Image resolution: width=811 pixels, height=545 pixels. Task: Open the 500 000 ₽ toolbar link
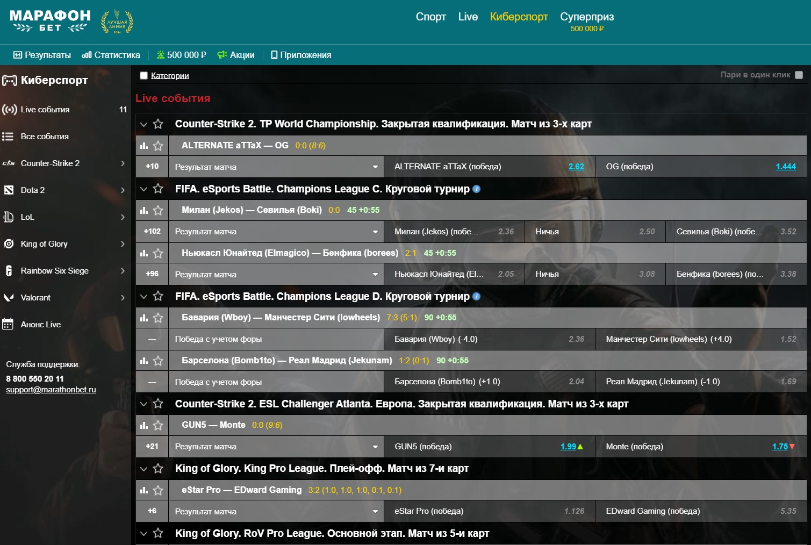tap(181, 55)
